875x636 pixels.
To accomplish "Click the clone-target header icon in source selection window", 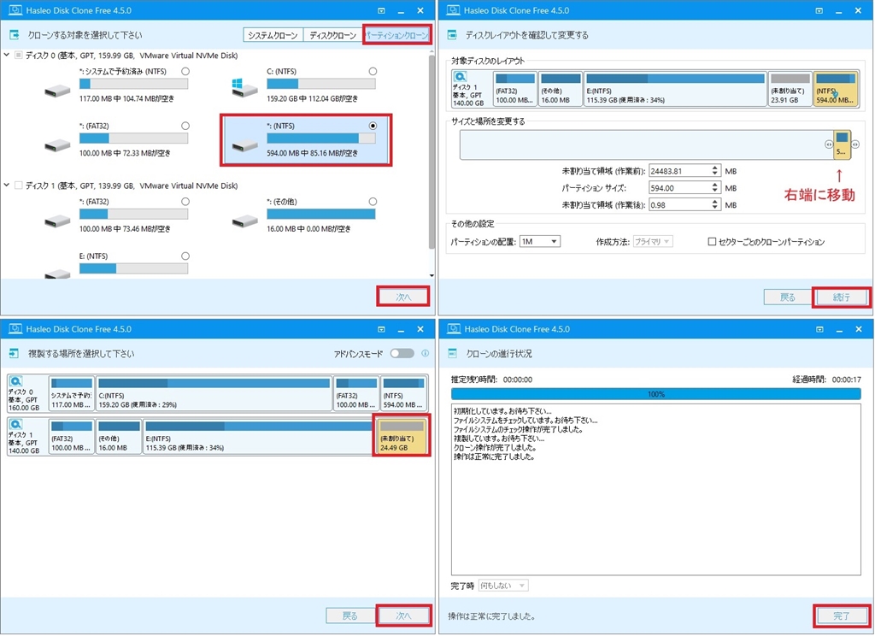I will click(14, 35).
